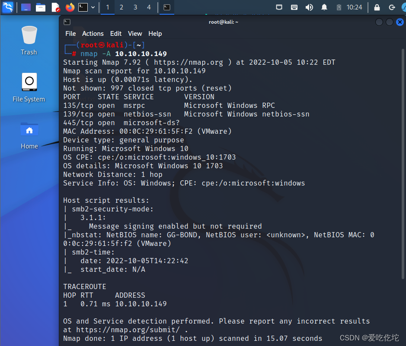This screenshot has width=406, height=346.
Task: Check notifications via the bell icon
Action: point(324,7)
